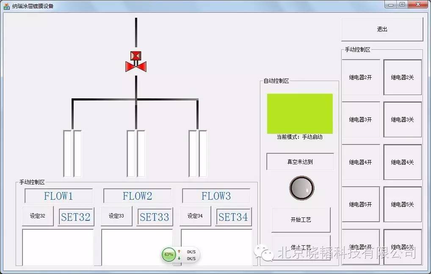This screenshot has width=431, height=274.
Task: Click the SET32 value field
Action: coord(76,217)
